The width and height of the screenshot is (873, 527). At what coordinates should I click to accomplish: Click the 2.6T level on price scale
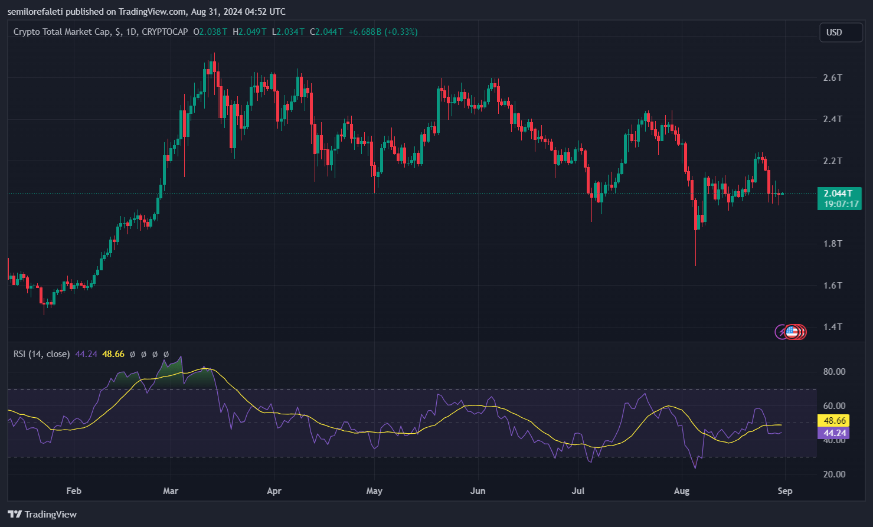[x=833, y=78]
